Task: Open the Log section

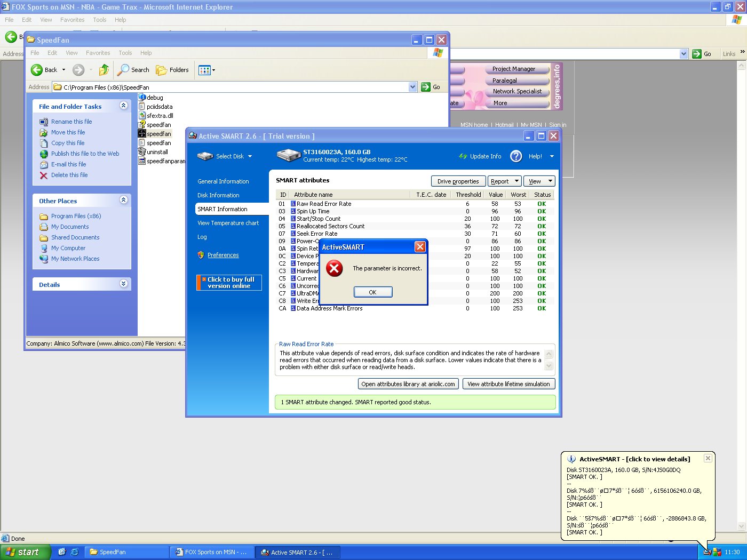Action: (202, 237)
